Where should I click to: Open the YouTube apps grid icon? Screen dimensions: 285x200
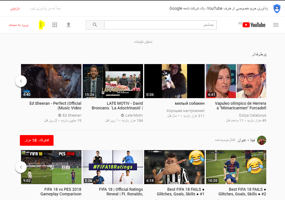coord(55,25)
